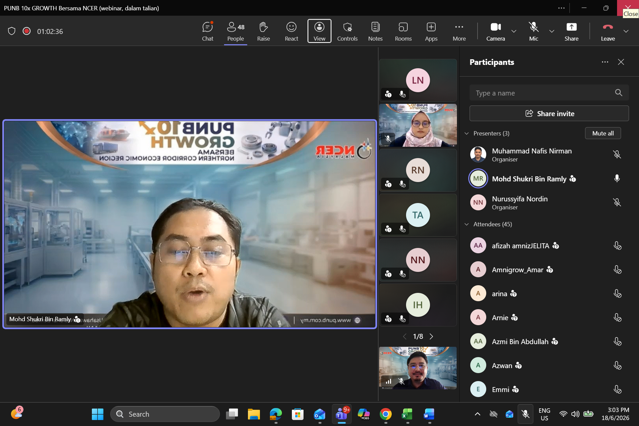
Task: Unmute the Mic
Action: (533, 31)
